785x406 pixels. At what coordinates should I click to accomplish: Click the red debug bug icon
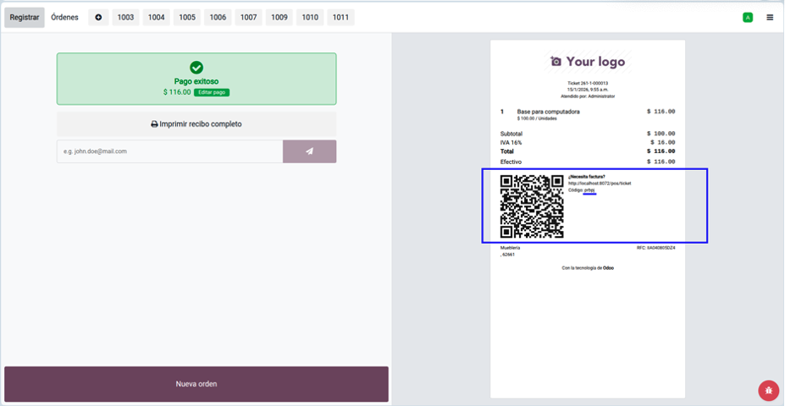tap(768, 389)
